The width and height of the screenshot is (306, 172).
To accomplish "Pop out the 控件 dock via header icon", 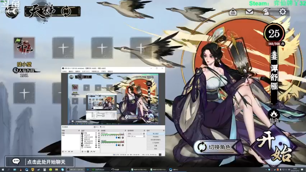I will point(164,130).
